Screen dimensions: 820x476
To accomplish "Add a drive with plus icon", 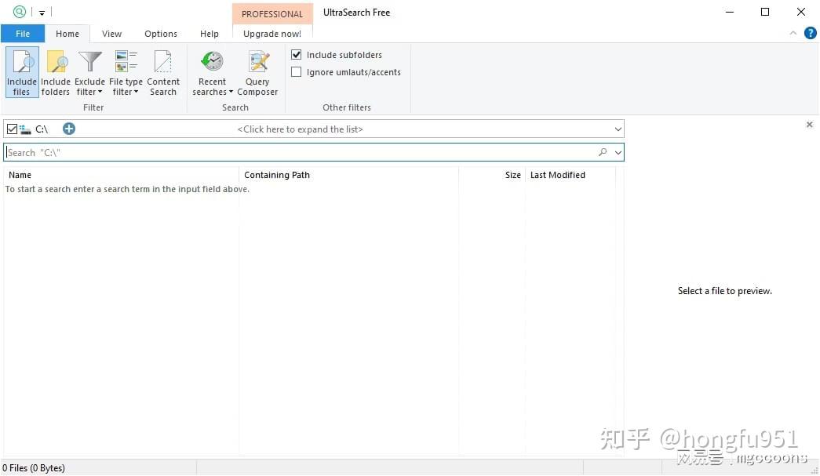I will (x=68, y=129).
